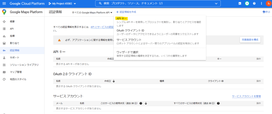Click Google Maps Platform sidebar title
The height and width of the screenshot is (114, 272).
(x=26, y=12)
